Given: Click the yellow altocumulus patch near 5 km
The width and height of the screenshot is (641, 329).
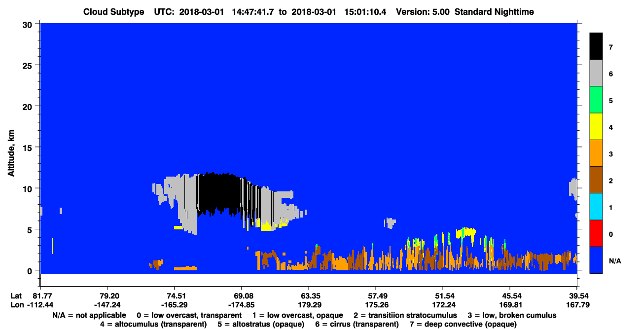Looking at the screenshot, I should 465,232.
